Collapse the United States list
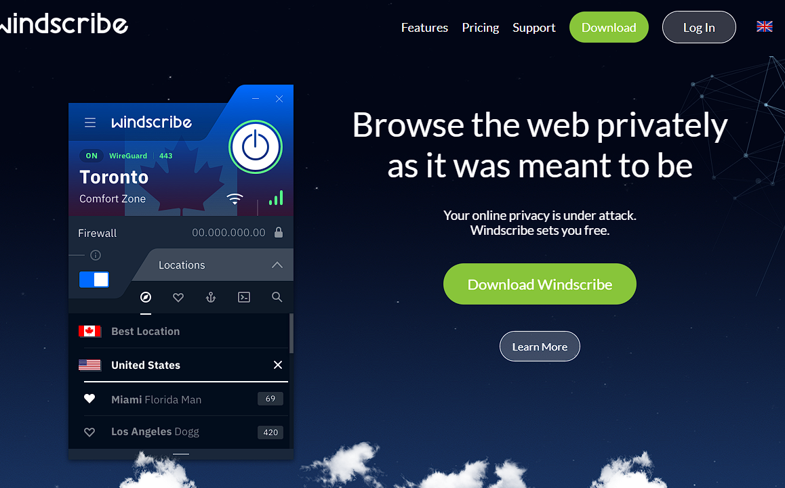This screenshot has width=785, height=488. 278,365
